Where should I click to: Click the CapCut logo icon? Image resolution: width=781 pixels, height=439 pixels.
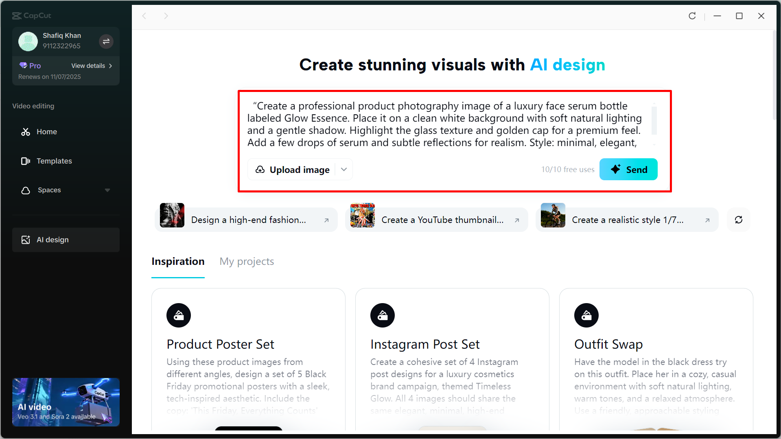tap(17, 16)
